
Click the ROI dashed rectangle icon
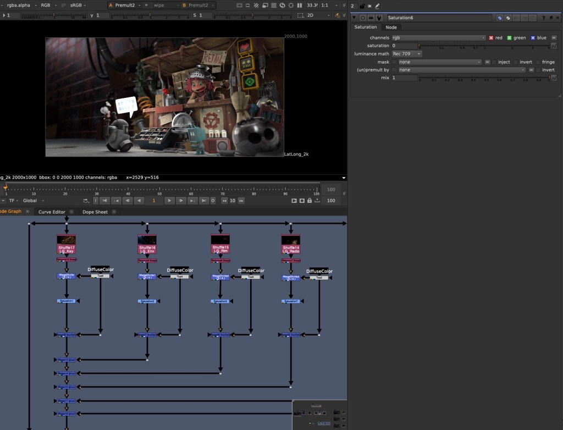click(300, 15)
